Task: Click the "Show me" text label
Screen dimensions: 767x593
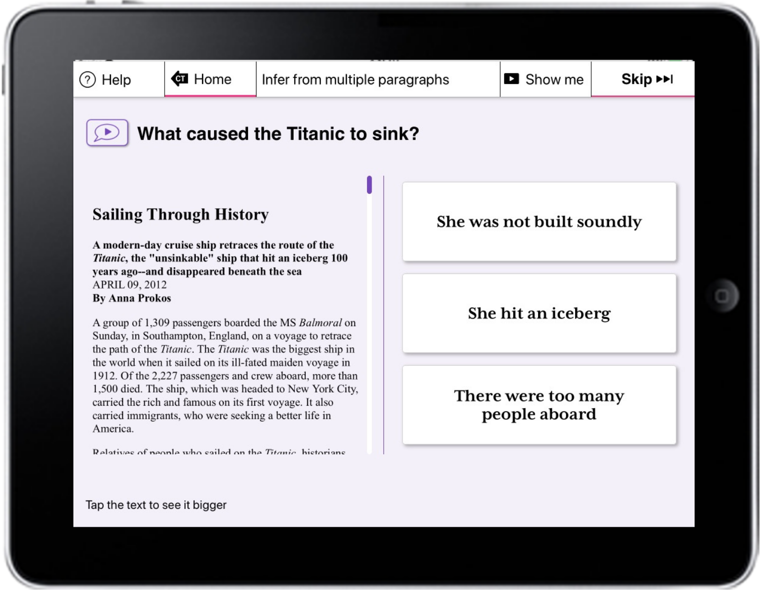Action: pyautogui.click(x=554, y=80)
